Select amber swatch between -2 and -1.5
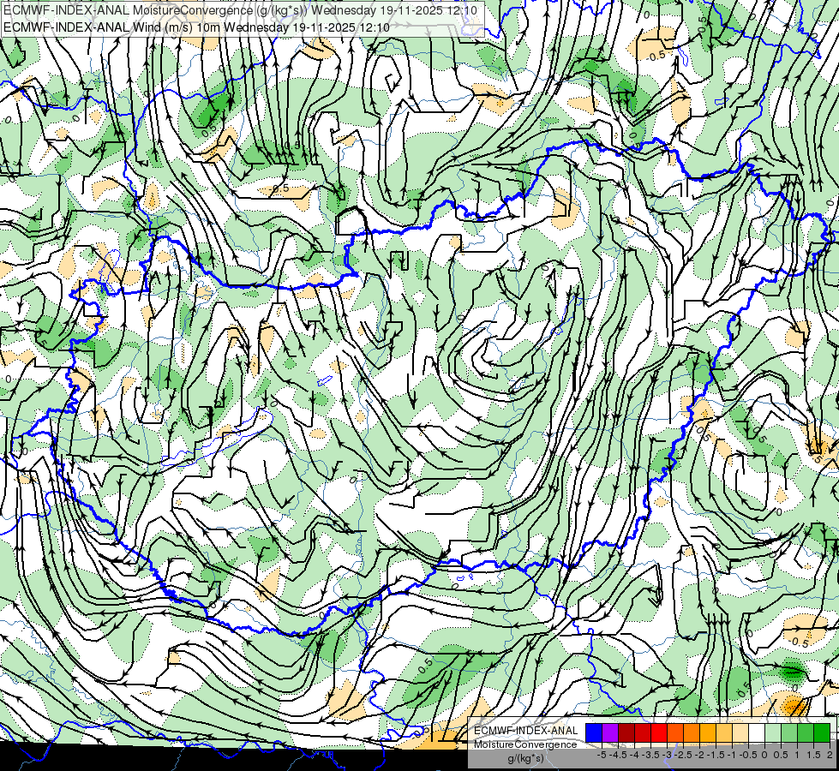 click(x=708, y=732)
